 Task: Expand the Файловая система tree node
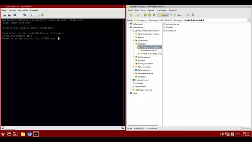click(131, 90)
